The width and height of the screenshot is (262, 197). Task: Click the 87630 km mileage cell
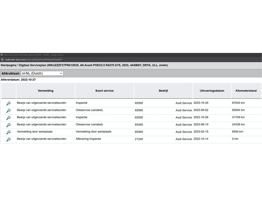(x=238, y=103)
